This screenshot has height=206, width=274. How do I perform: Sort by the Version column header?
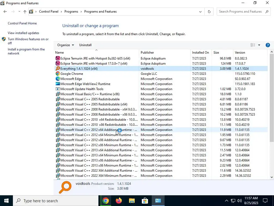pyautogui.click(x=250, y=52)
